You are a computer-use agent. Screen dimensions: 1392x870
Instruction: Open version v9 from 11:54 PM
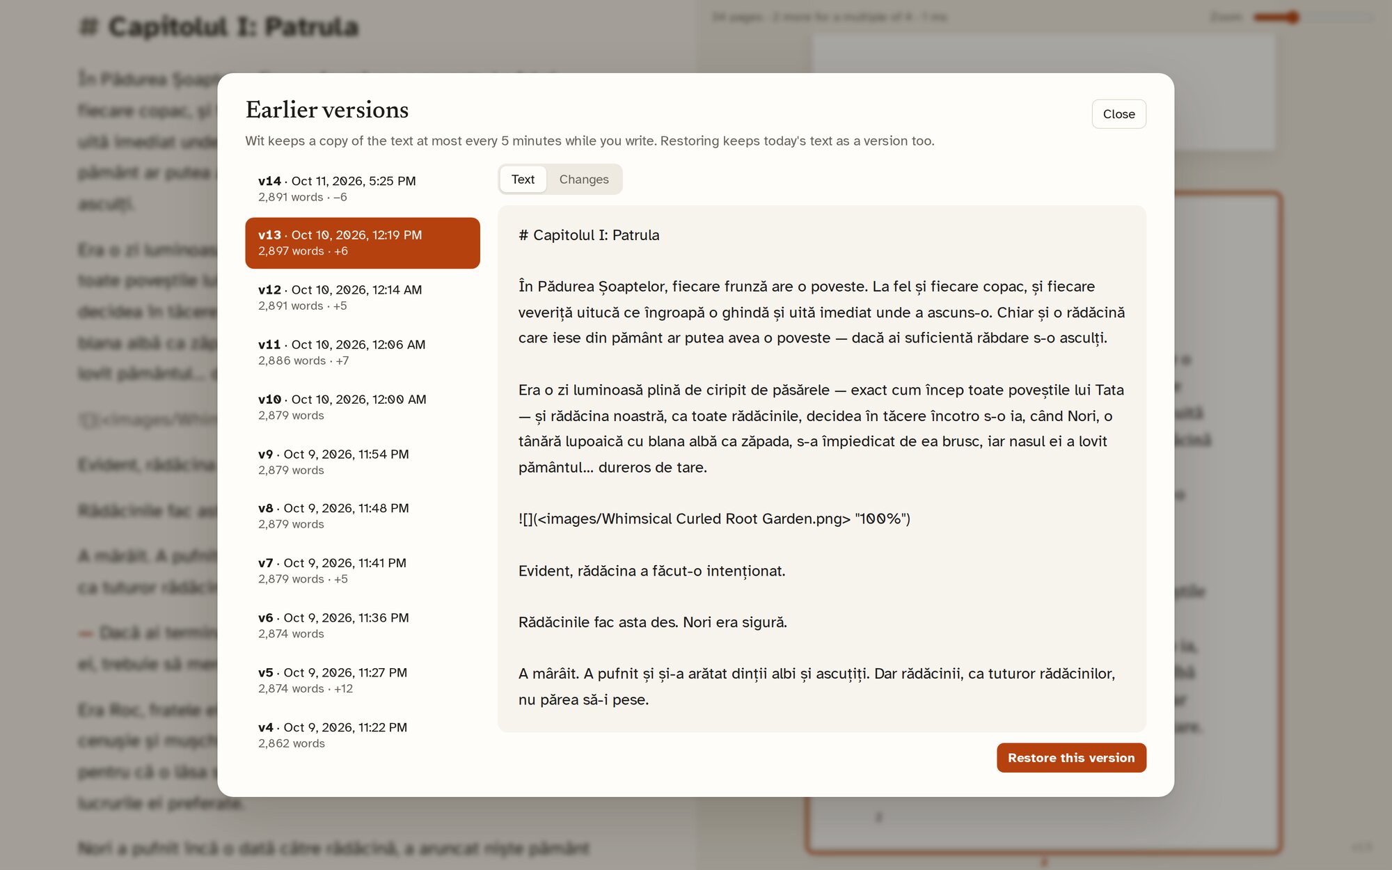coord(363,462)
